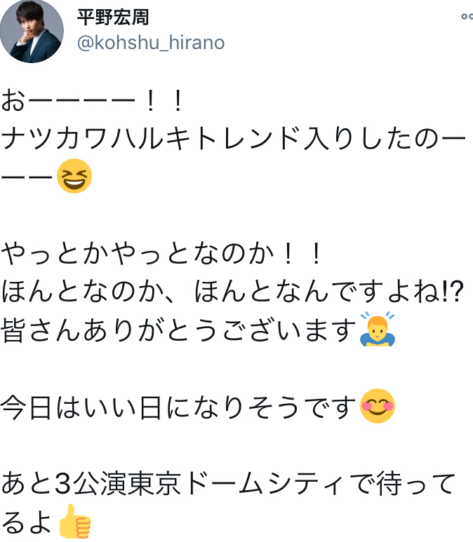Click the line 今日はいい日になりそうです
This screenshot has height=542, width=473.
[179, 407]
